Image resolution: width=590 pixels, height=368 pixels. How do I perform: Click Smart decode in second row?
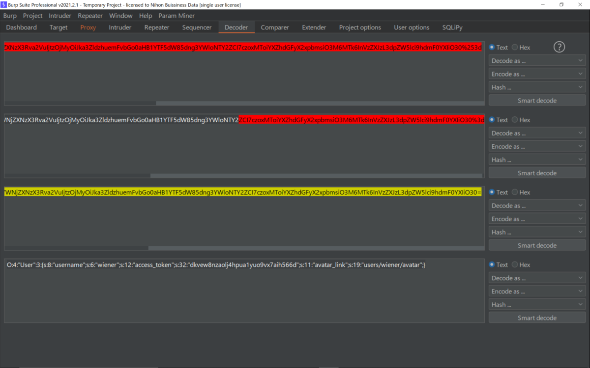[537, 173]
